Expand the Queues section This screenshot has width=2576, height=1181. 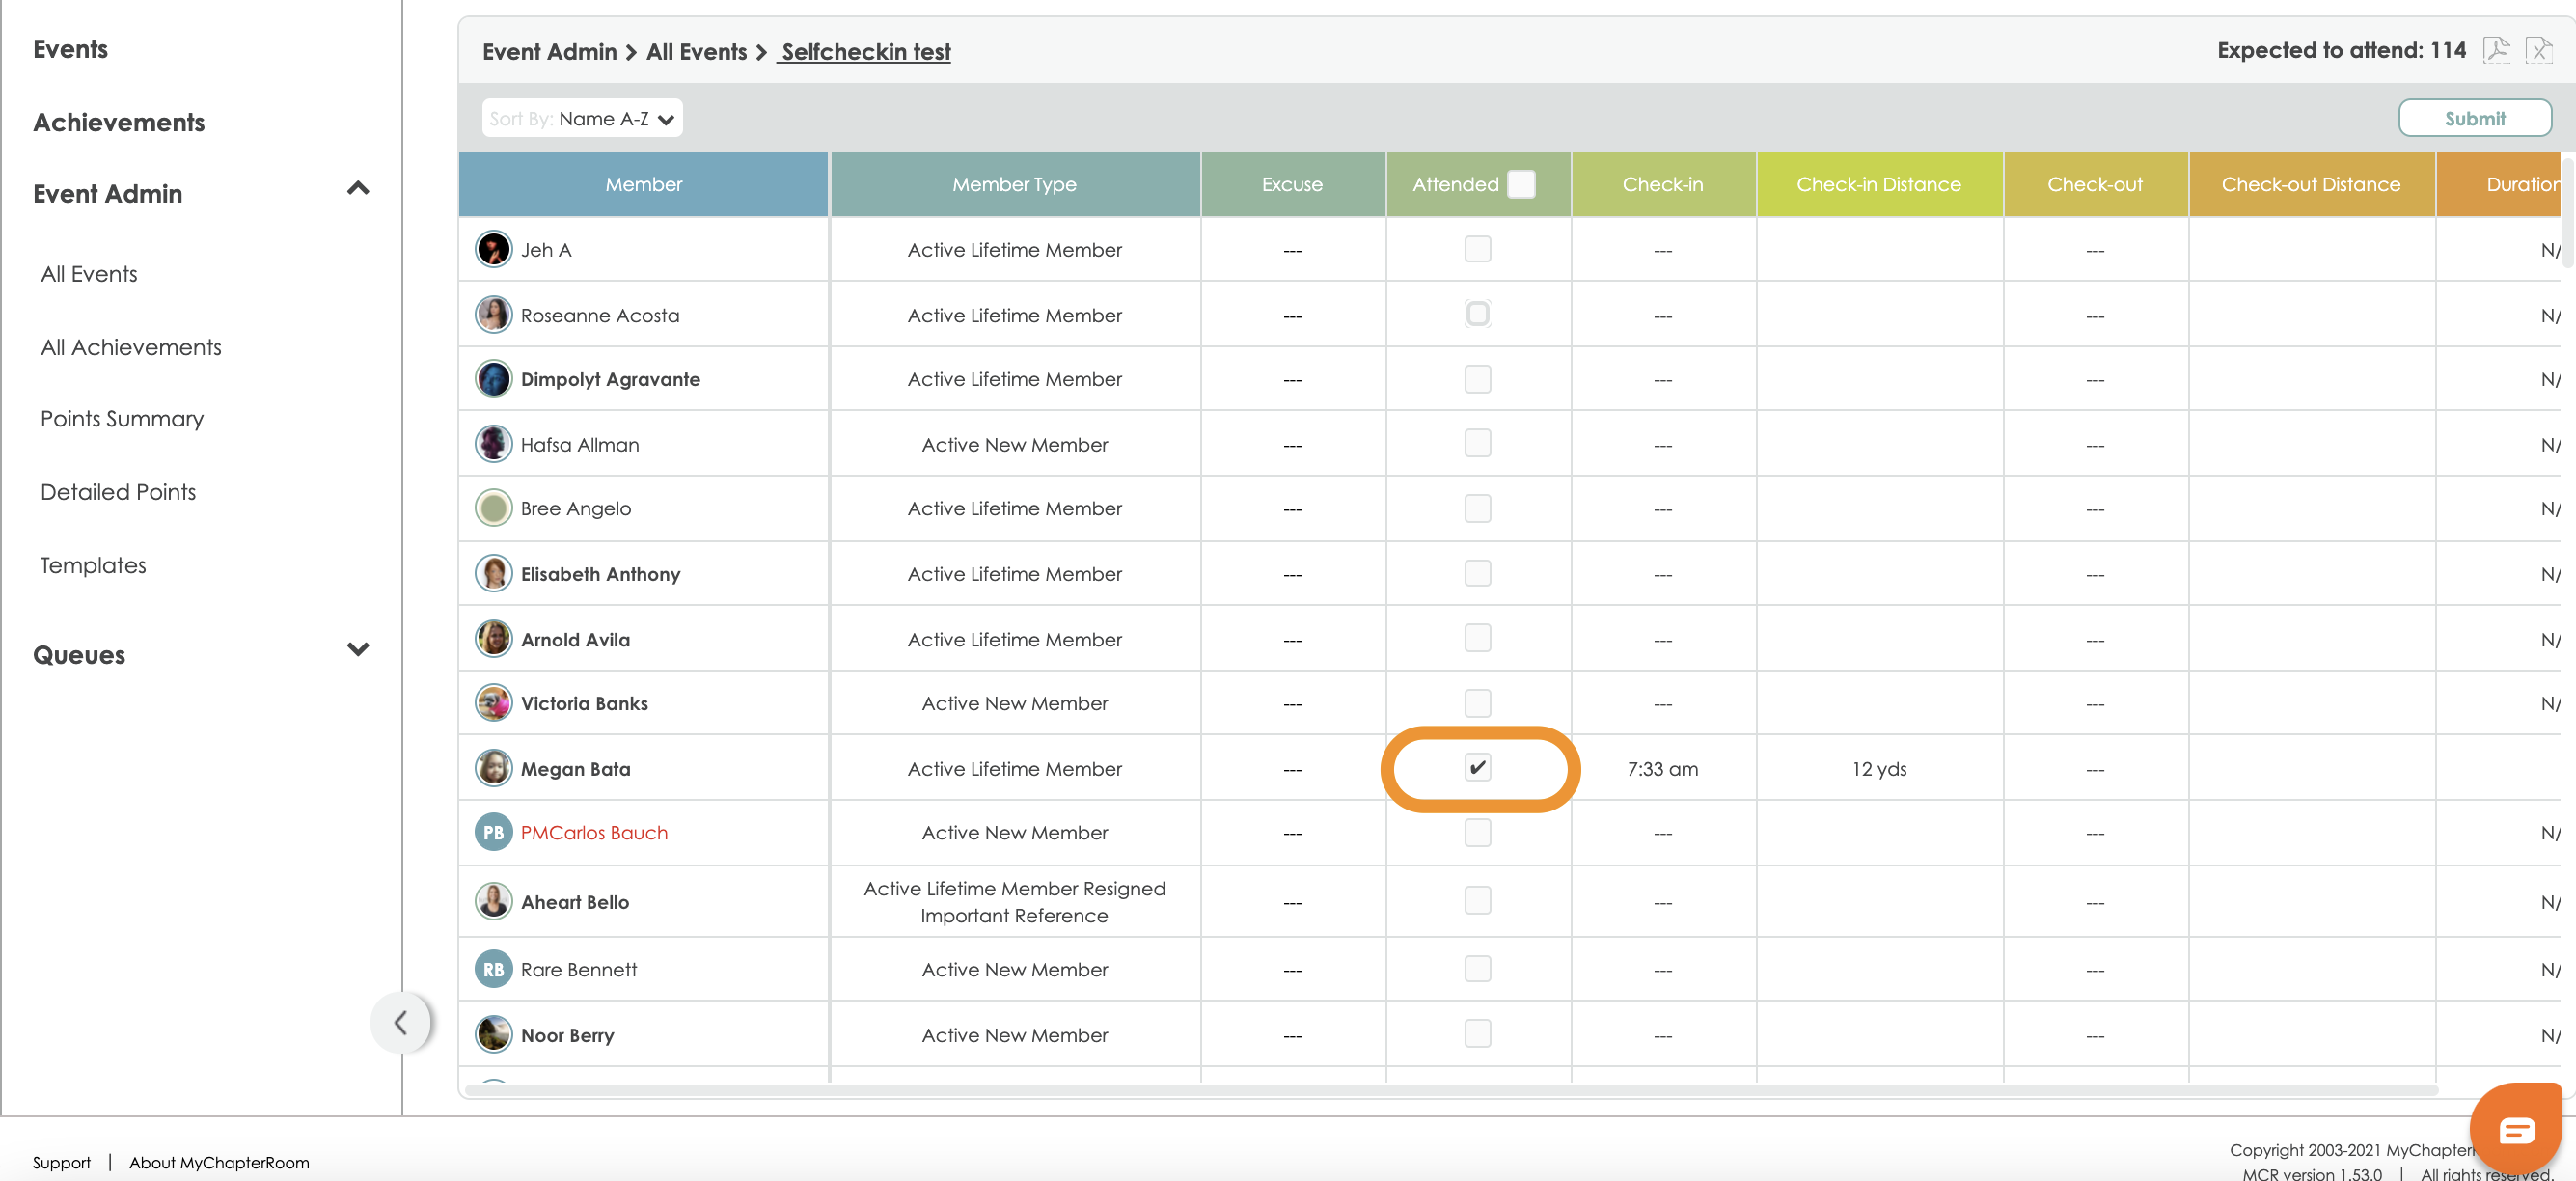(x=357, y=649)
